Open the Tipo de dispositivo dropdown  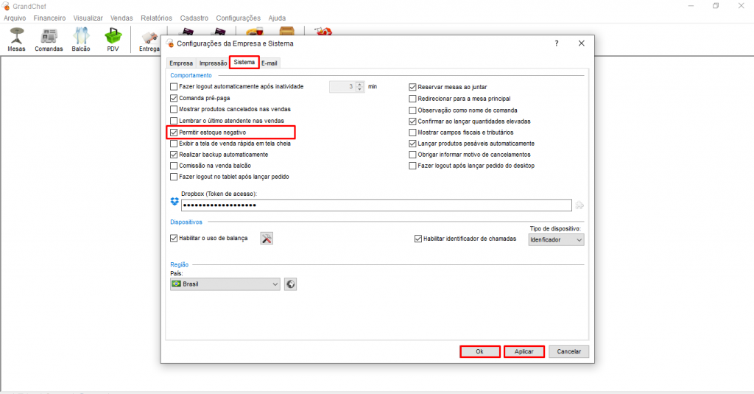(556, 240)
